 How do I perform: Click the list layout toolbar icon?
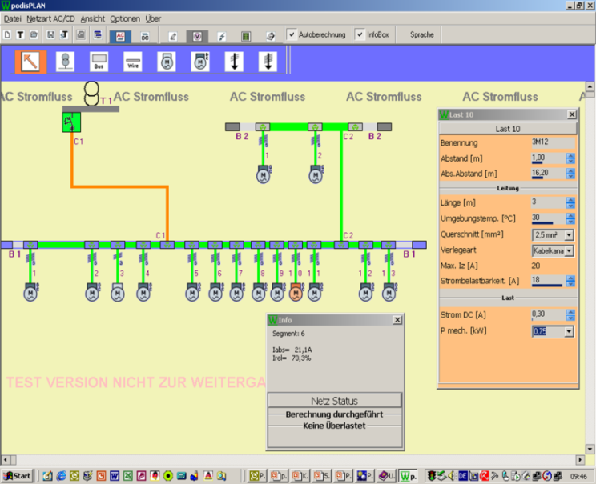click(98, 35)
